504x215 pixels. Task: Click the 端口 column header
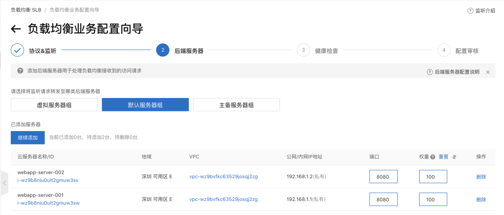click(374, 157)
